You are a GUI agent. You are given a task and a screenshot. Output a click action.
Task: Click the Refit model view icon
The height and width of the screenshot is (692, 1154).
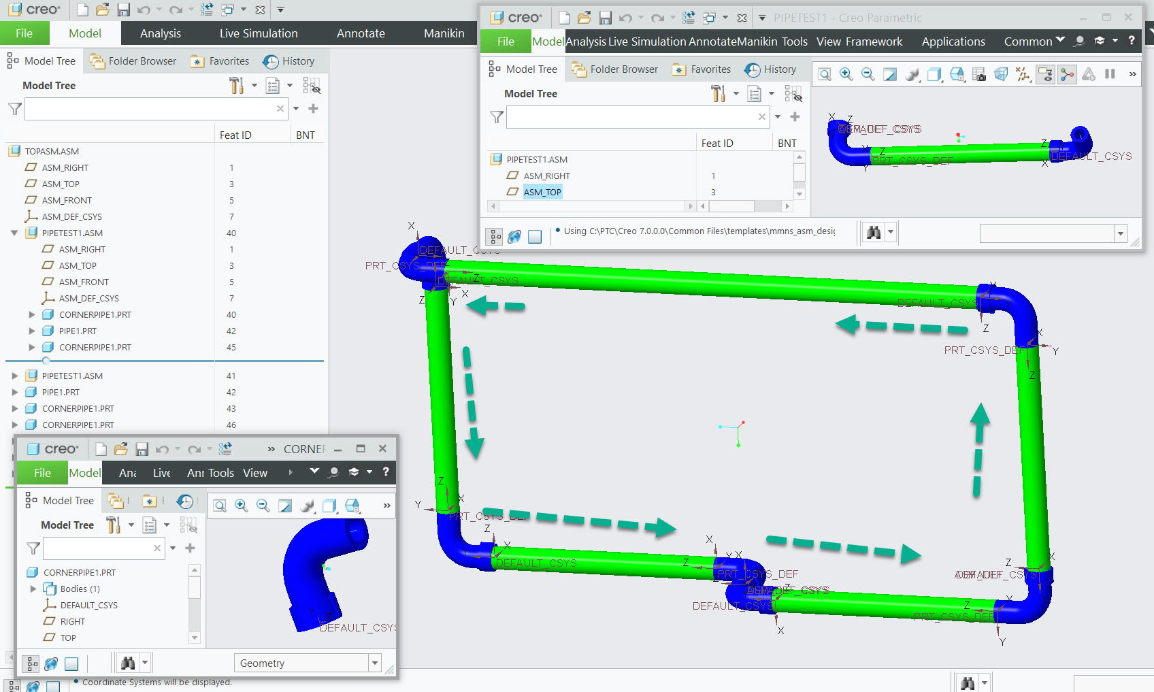tap(824, 74)
